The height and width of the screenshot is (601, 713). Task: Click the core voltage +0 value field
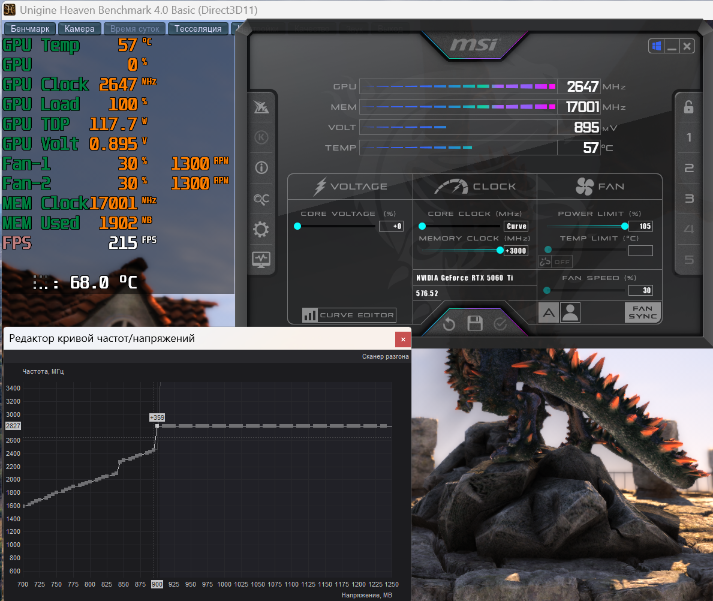coord(391,226)
